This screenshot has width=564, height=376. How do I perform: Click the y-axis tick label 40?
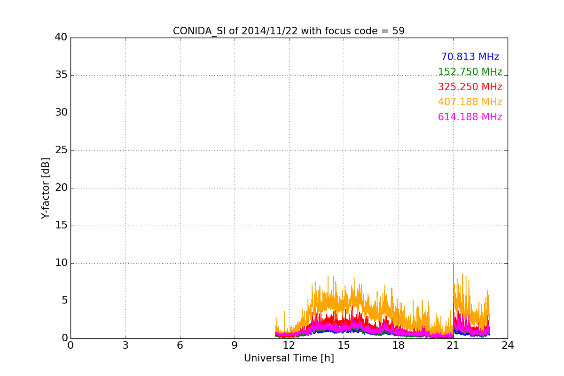point(61,38)
